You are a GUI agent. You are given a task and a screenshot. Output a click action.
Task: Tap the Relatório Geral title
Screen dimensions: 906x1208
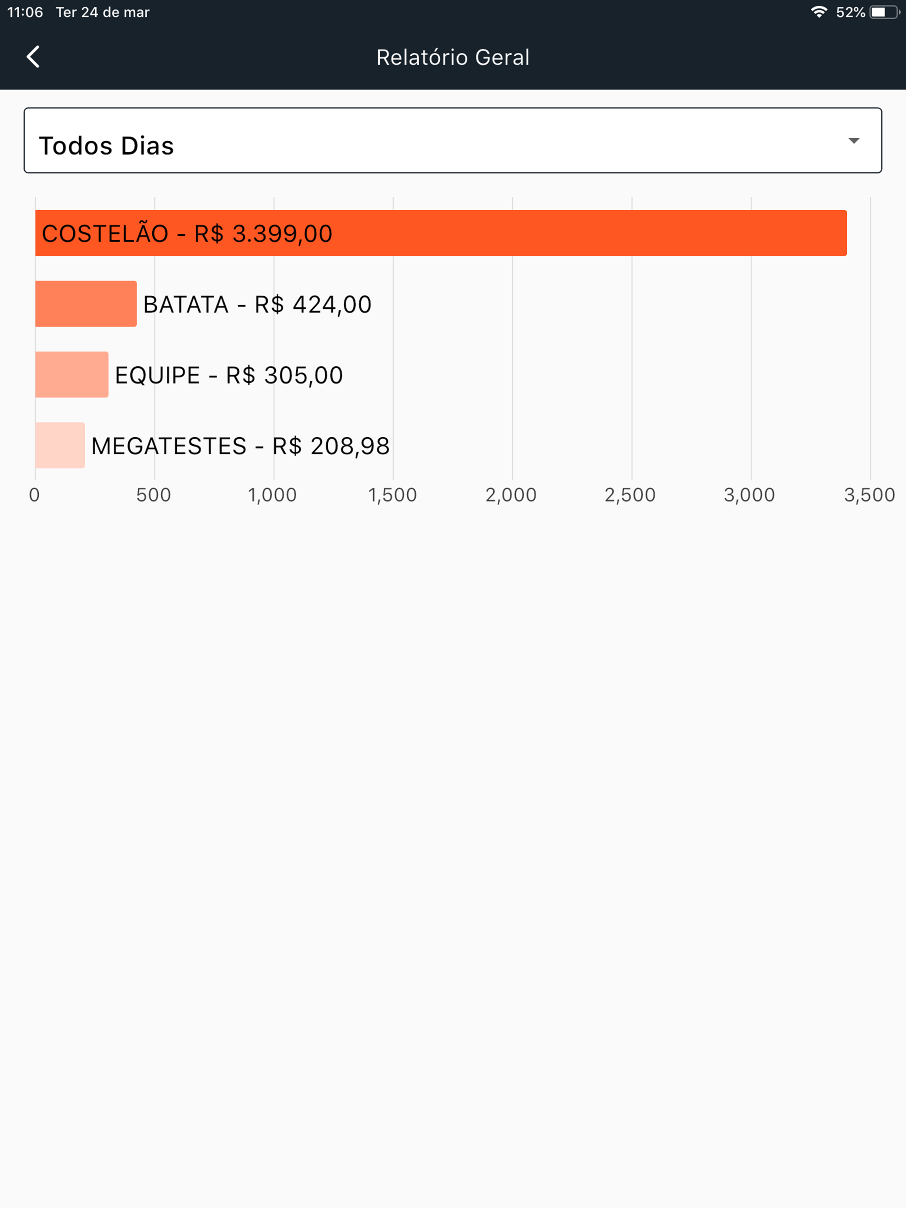[453, 58]
